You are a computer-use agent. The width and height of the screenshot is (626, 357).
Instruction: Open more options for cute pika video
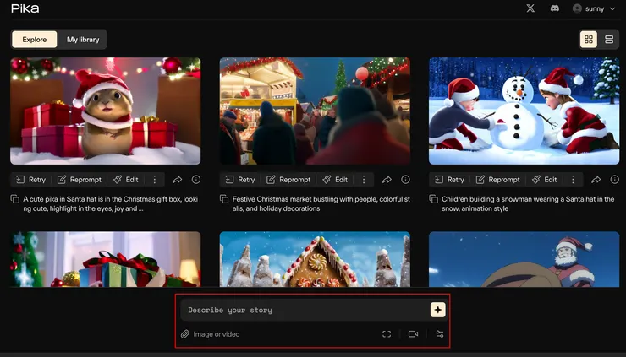click(x=155, y=180)
